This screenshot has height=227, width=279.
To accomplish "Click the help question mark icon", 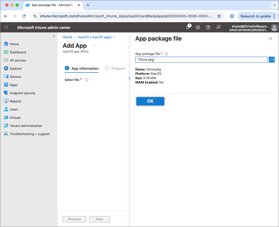I will [208, 28].
